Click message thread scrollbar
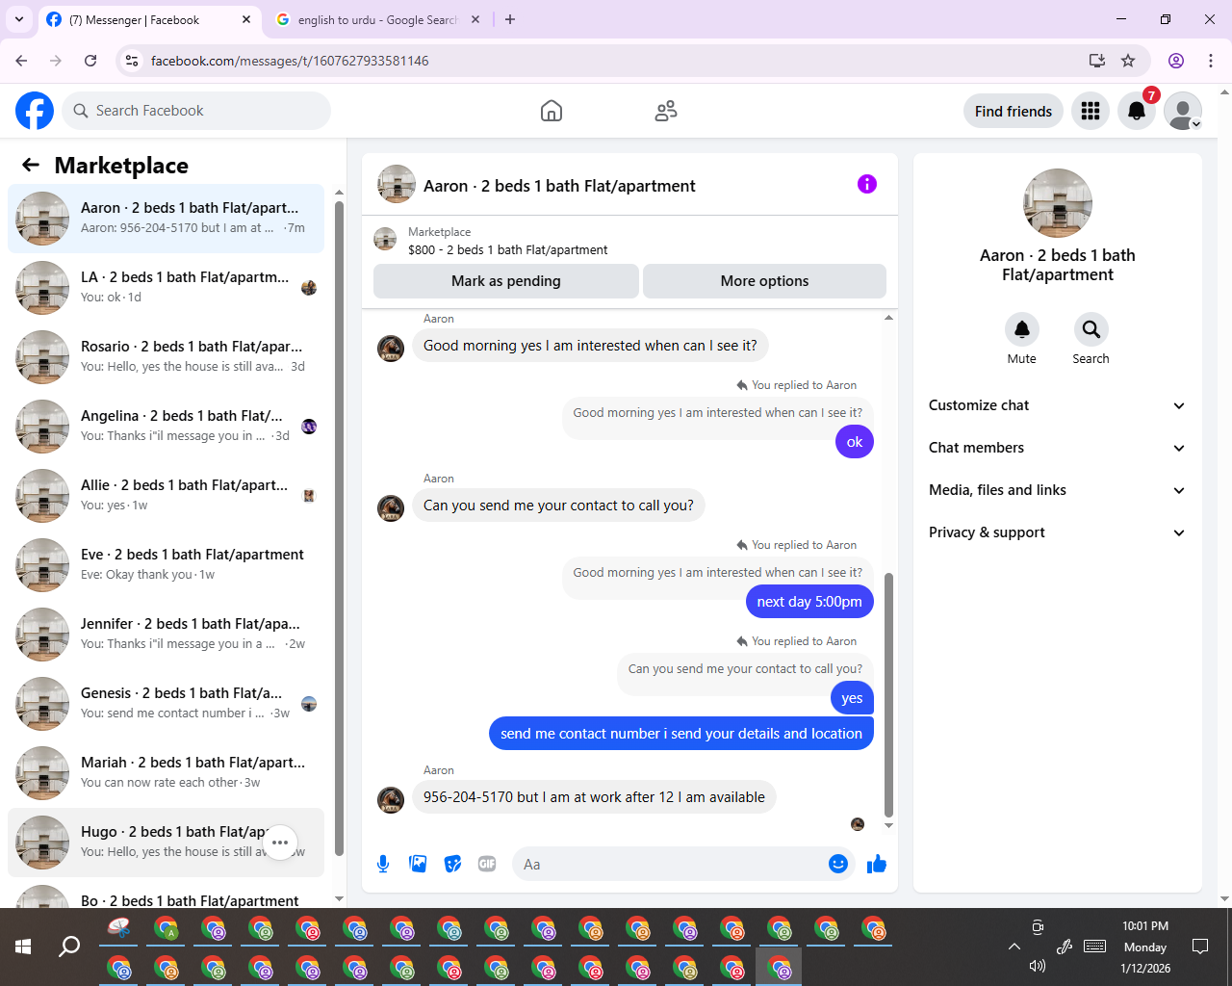 tap(888, 695)
